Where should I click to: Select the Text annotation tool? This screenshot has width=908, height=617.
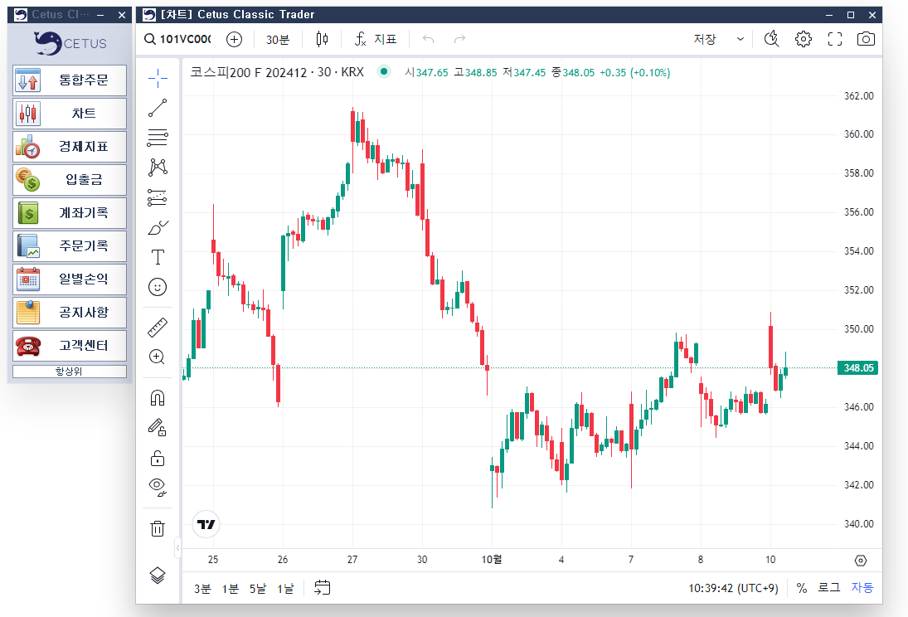coord(158,257)
